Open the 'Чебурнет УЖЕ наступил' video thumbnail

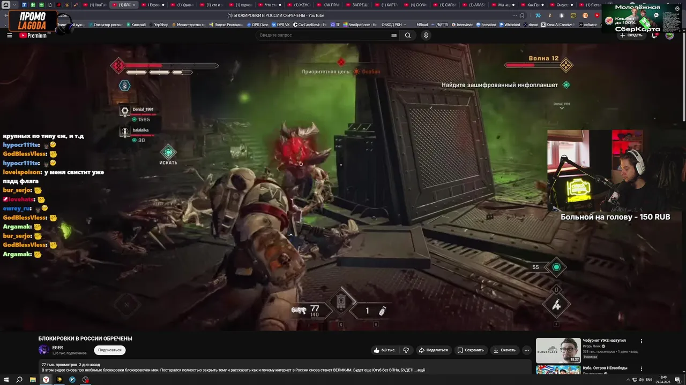(x=558, y=350)
